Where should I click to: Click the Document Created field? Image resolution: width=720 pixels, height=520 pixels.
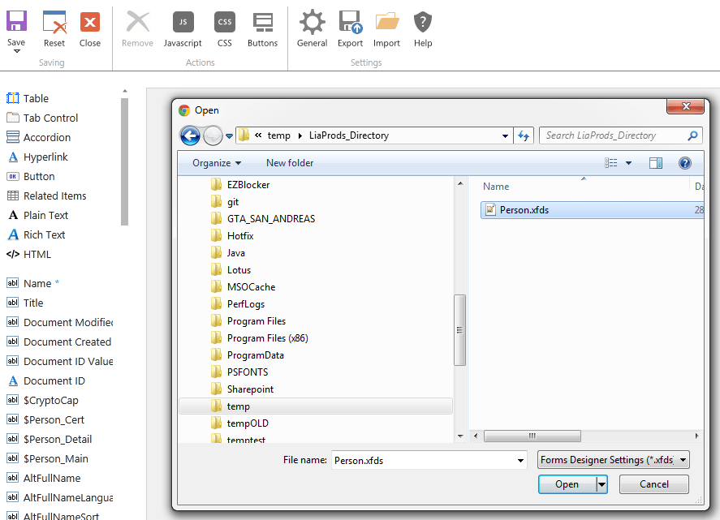58,342
